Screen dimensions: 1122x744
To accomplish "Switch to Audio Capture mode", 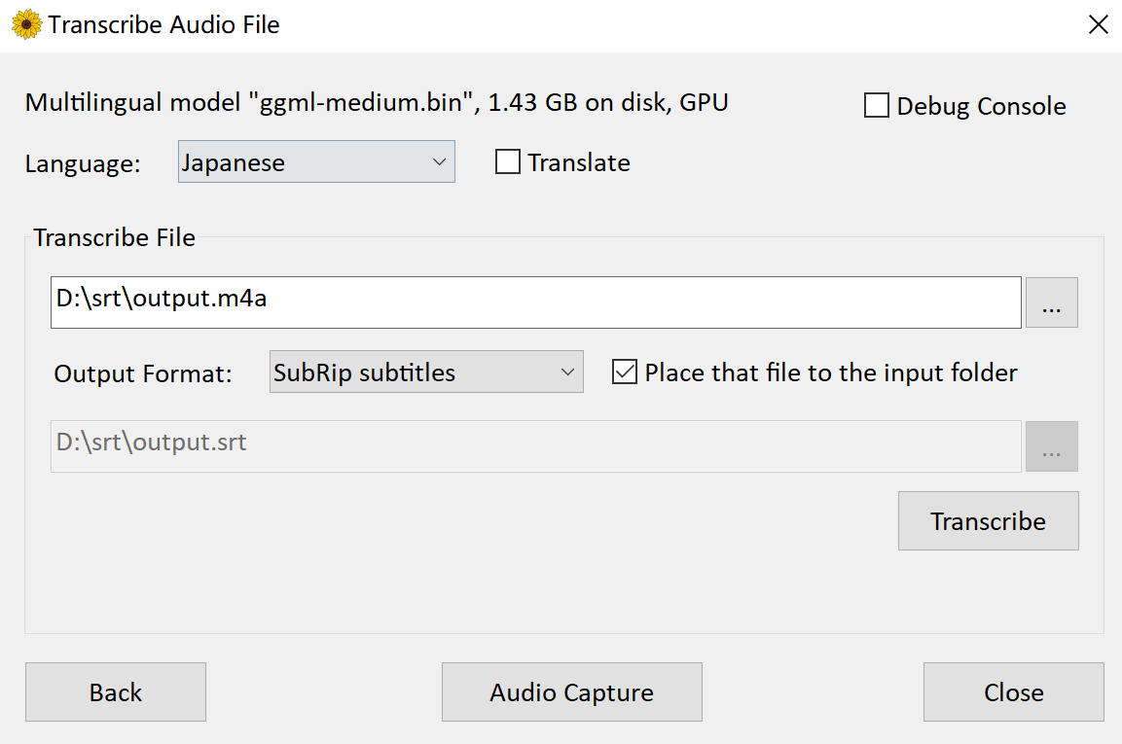I will 572,691.
